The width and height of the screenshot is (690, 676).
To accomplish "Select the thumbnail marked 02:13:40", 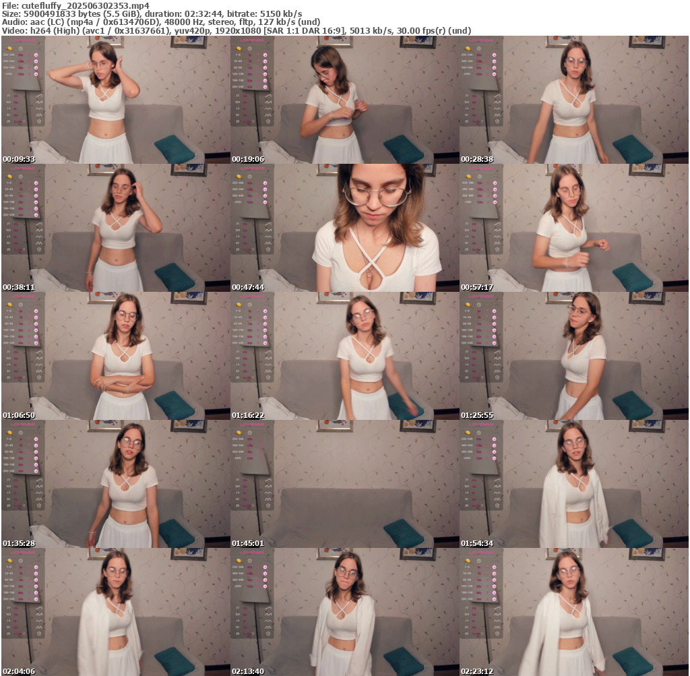I will point(344,612).
